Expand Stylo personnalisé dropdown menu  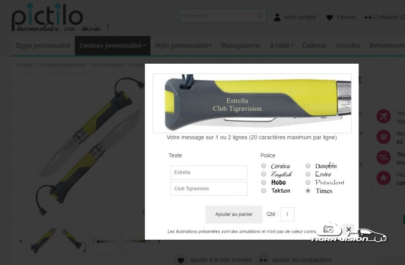(183, 46)
